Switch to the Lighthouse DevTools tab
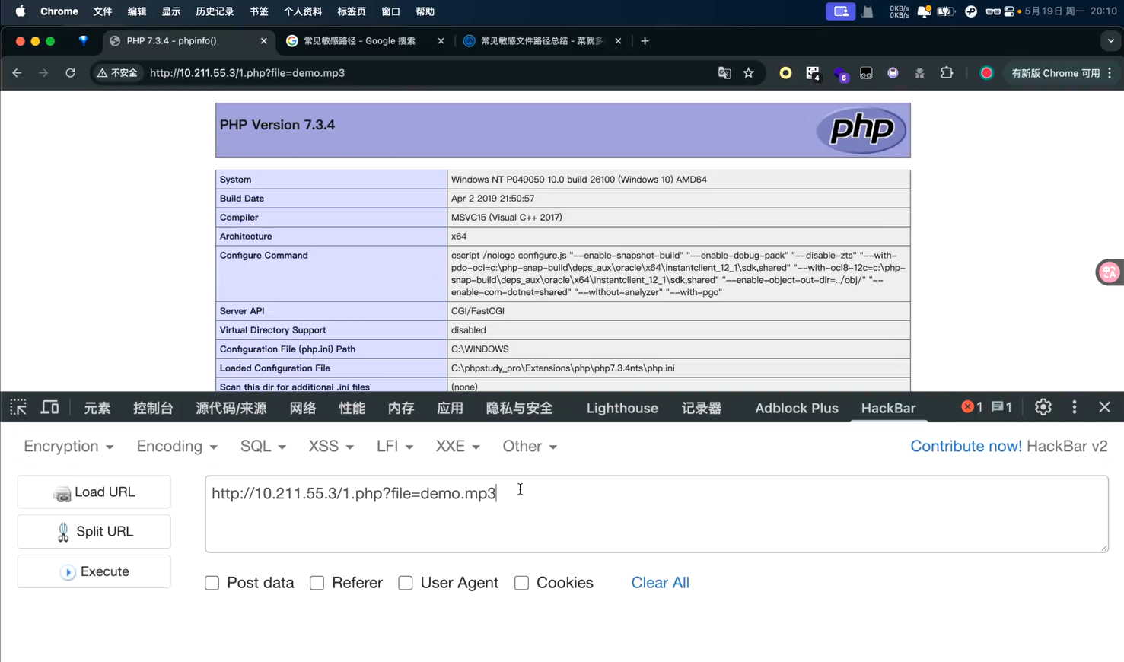The width and height of the screenshot is (1124, 662). pos(622,409)
